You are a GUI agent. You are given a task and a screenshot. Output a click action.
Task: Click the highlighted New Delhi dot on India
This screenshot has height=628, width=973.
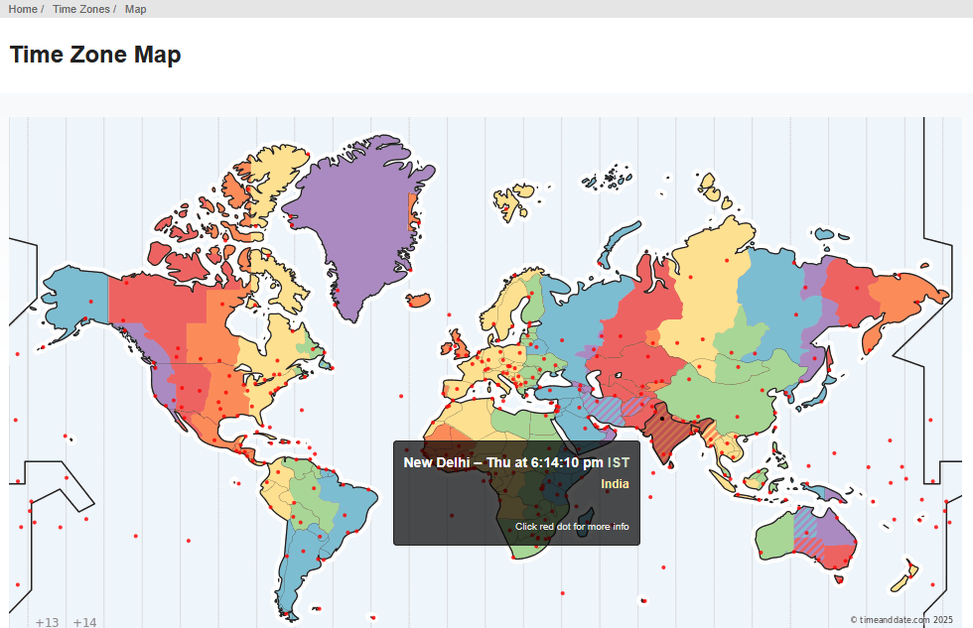[662, 419]
